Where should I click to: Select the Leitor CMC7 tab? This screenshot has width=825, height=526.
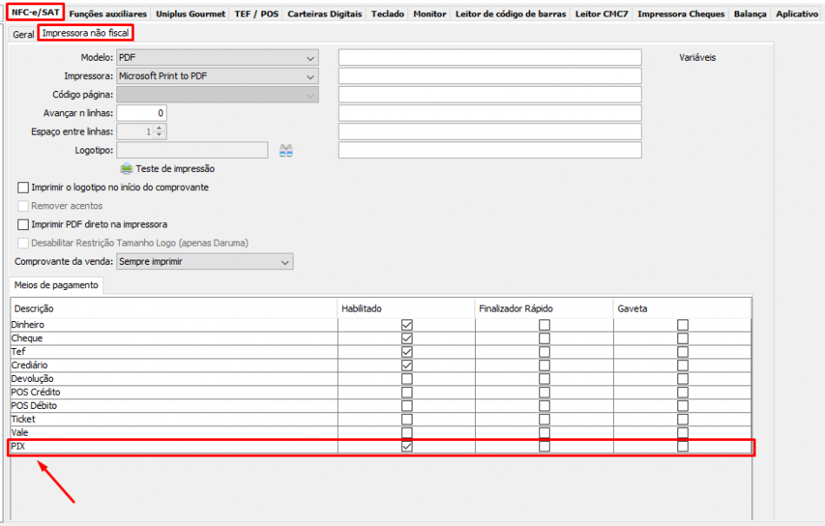click(x=602, y=14)
